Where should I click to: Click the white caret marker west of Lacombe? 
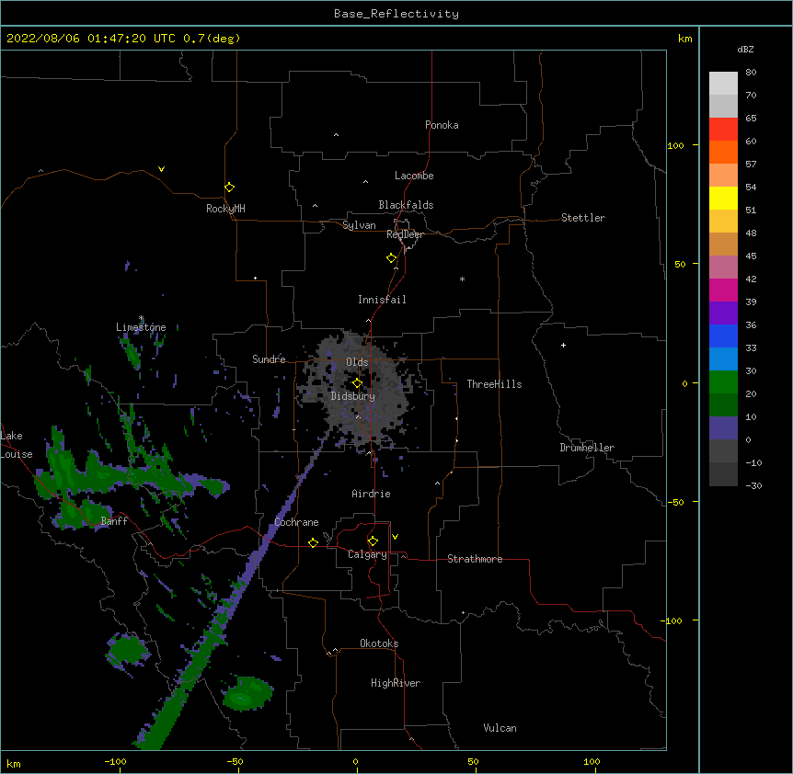point(365,181)
